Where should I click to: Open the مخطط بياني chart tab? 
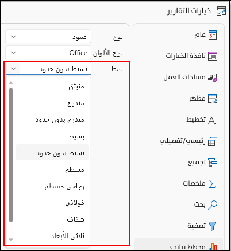pos(179,245)
